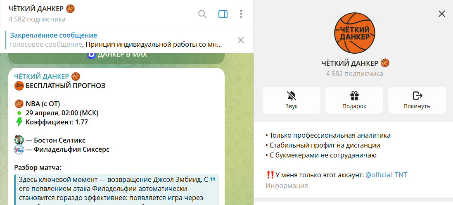Screen dimensions: 453x205
Task: Open the pinned message Закреплённое сообщение
Action: pos(116,40)
